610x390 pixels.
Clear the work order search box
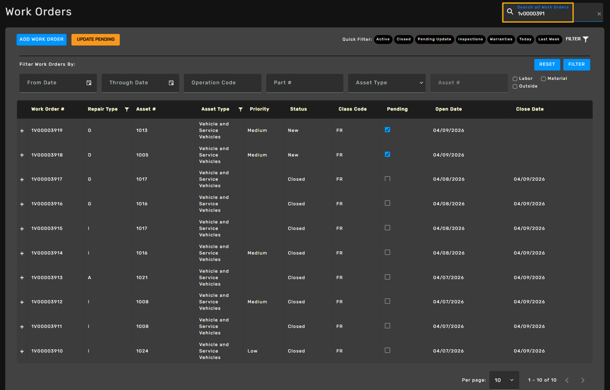[x=599, y=14]
